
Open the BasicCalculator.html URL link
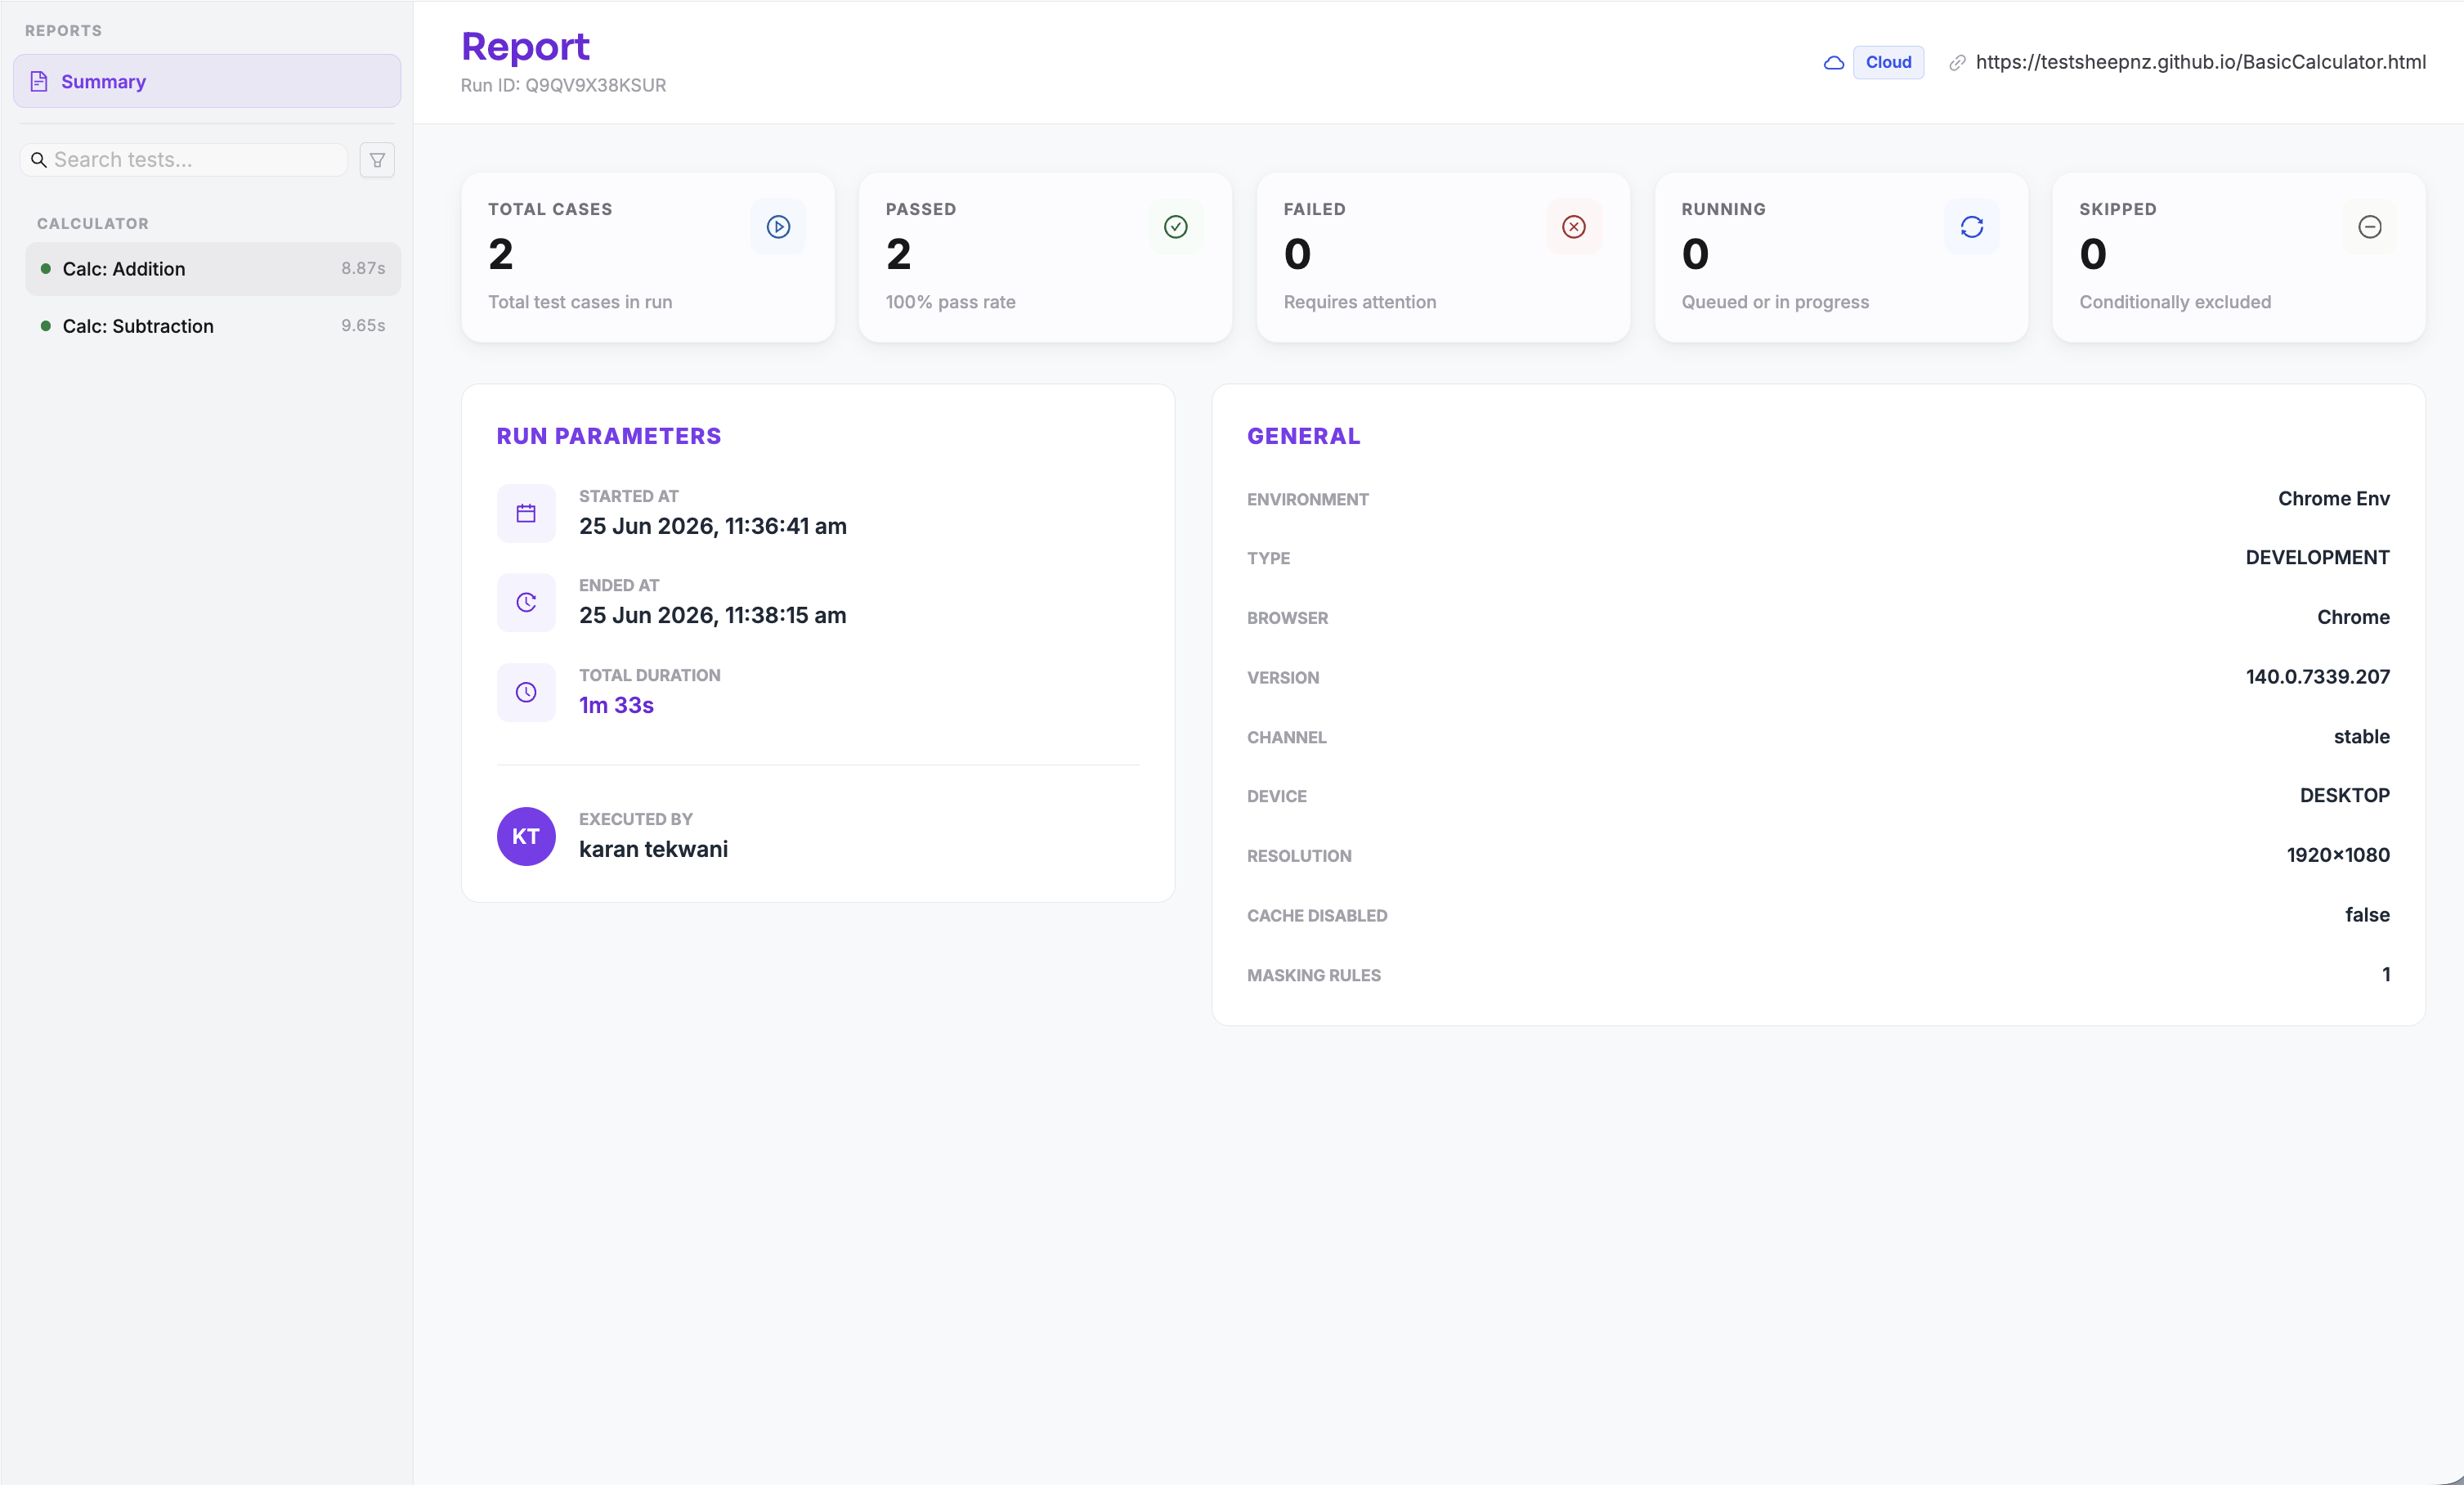pyautogui.click(x=2201, y=62)
